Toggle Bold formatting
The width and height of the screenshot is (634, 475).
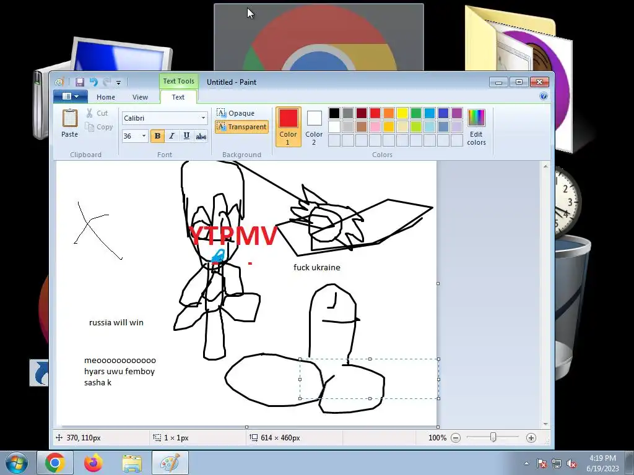point(157,136)
